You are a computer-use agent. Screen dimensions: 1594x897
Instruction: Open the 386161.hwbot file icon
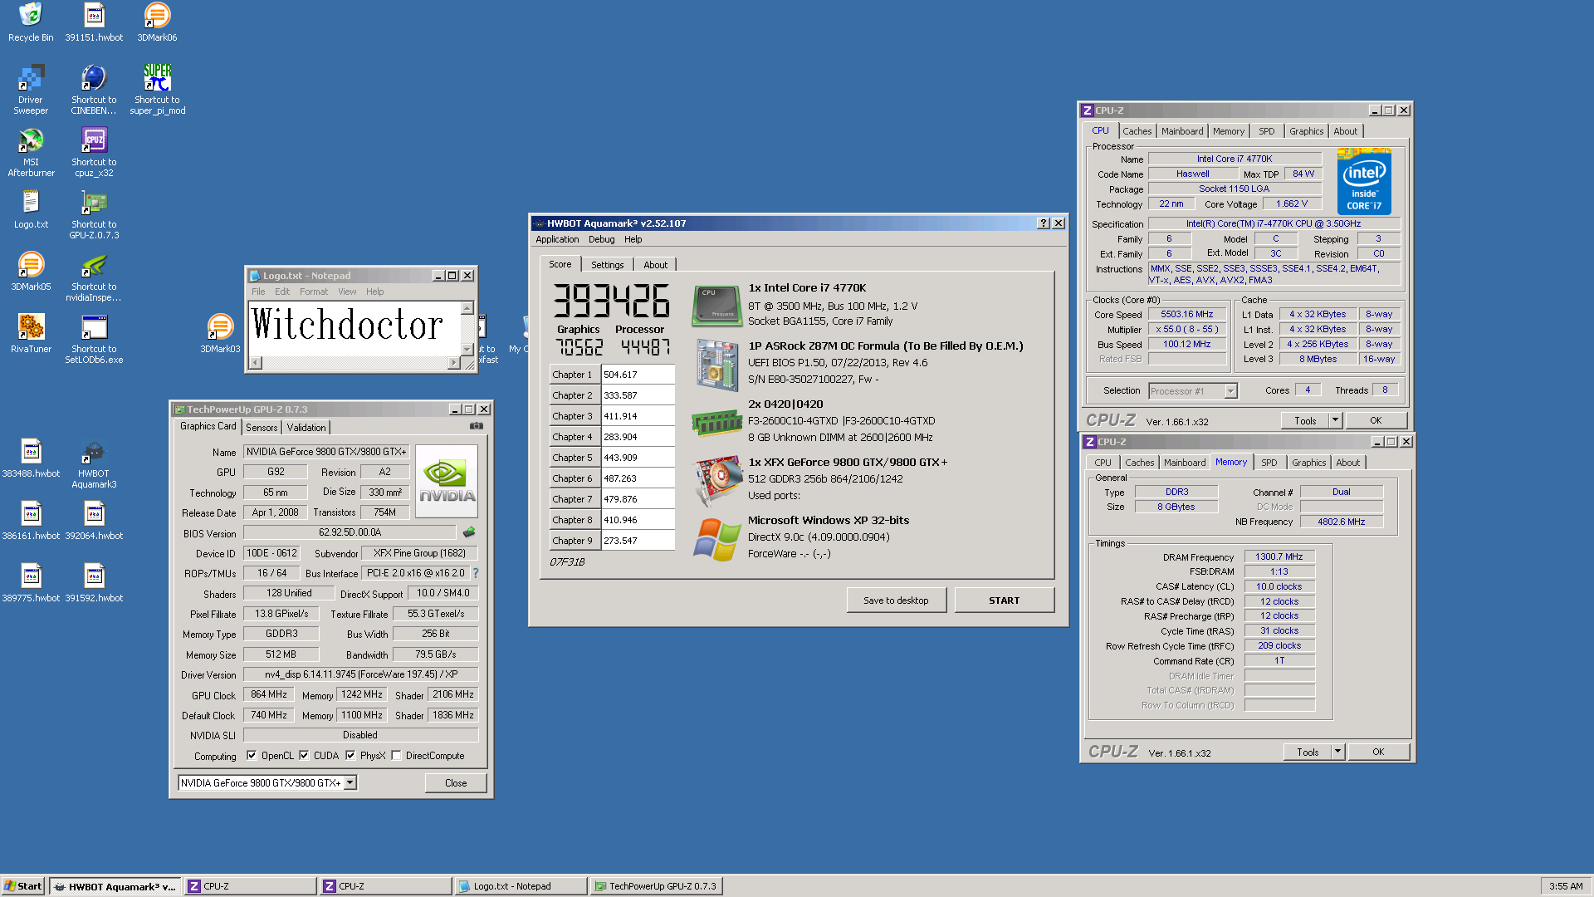(x=31, y=521)
